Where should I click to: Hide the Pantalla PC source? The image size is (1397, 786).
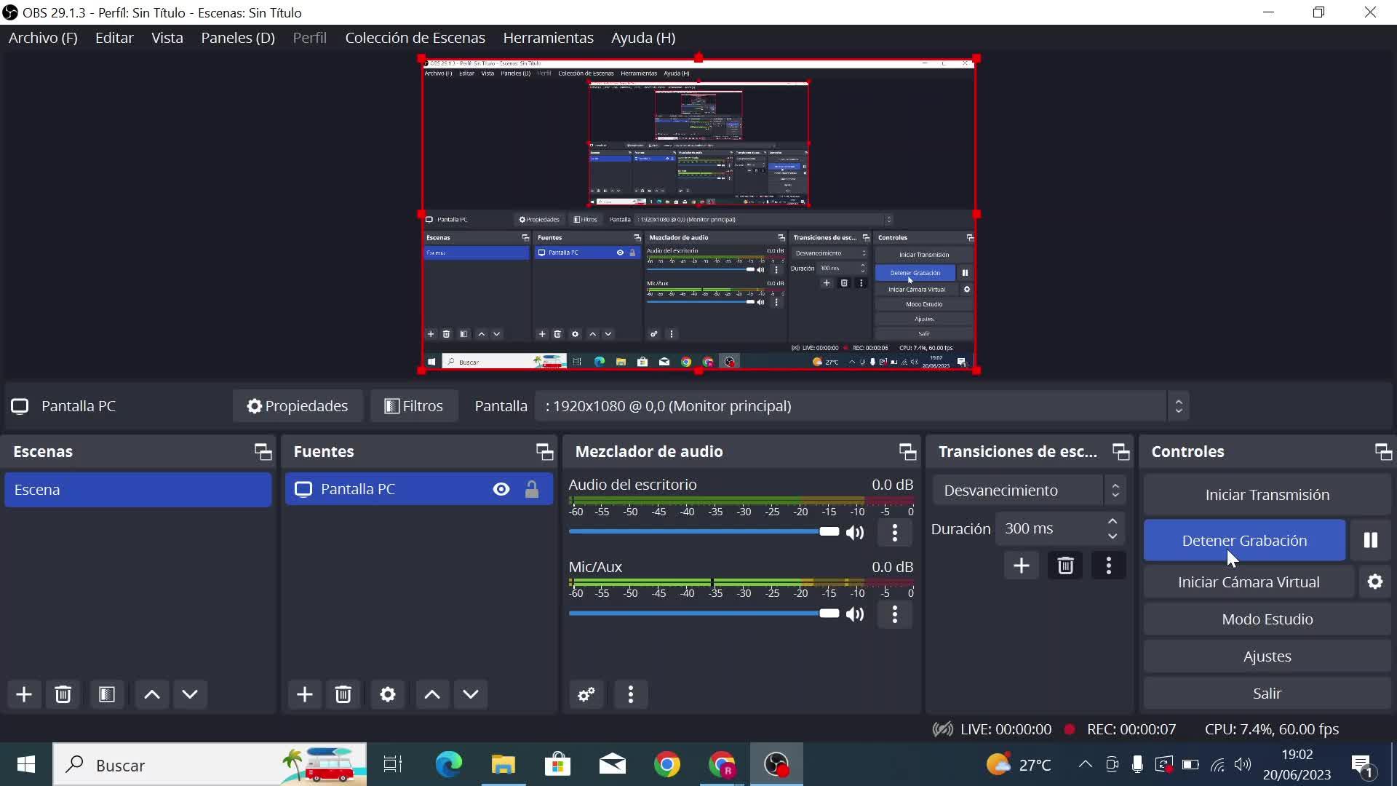(x=501, y=489)
